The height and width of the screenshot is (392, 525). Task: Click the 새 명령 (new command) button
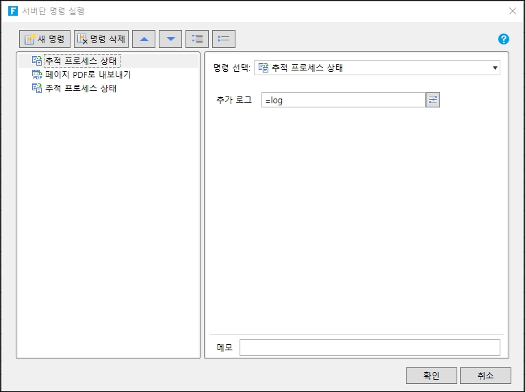(x=45, y=39)
